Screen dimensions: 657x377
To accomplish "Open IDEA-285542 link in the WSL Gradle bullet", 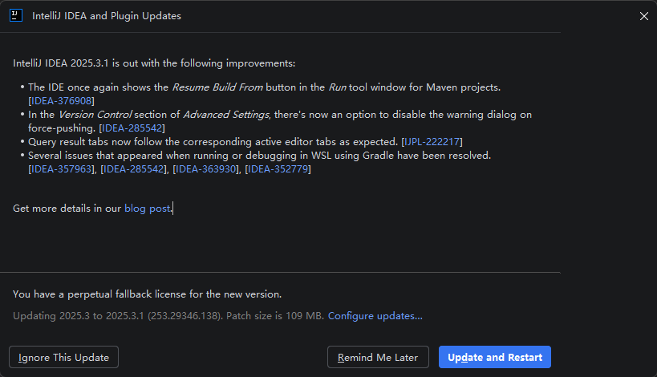I will (134, 168).
